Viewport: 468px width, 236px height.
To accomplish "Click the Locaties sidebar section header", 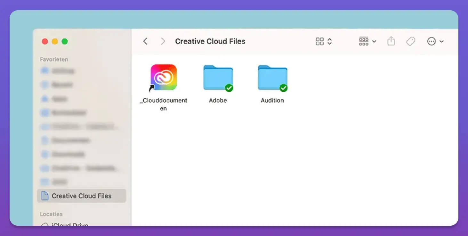I will [51, 214].
